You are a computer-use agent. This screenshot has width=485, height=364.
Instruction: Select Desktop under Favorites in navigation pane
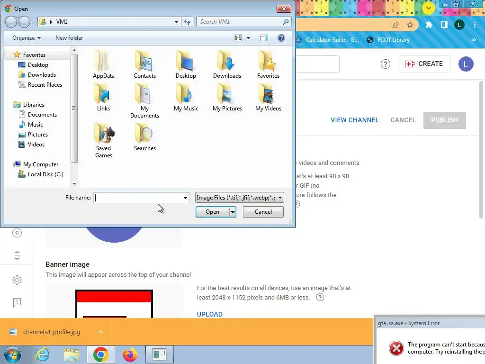tap(38, 64)
